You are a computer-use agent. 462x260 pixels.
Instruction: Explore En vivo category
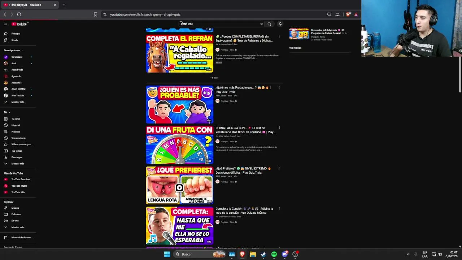click(x=15, y=221)
